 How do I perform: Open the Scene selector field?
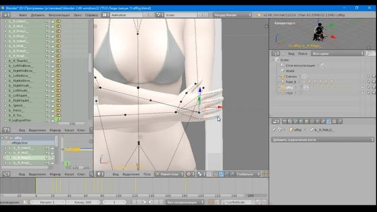pos(180,15)
